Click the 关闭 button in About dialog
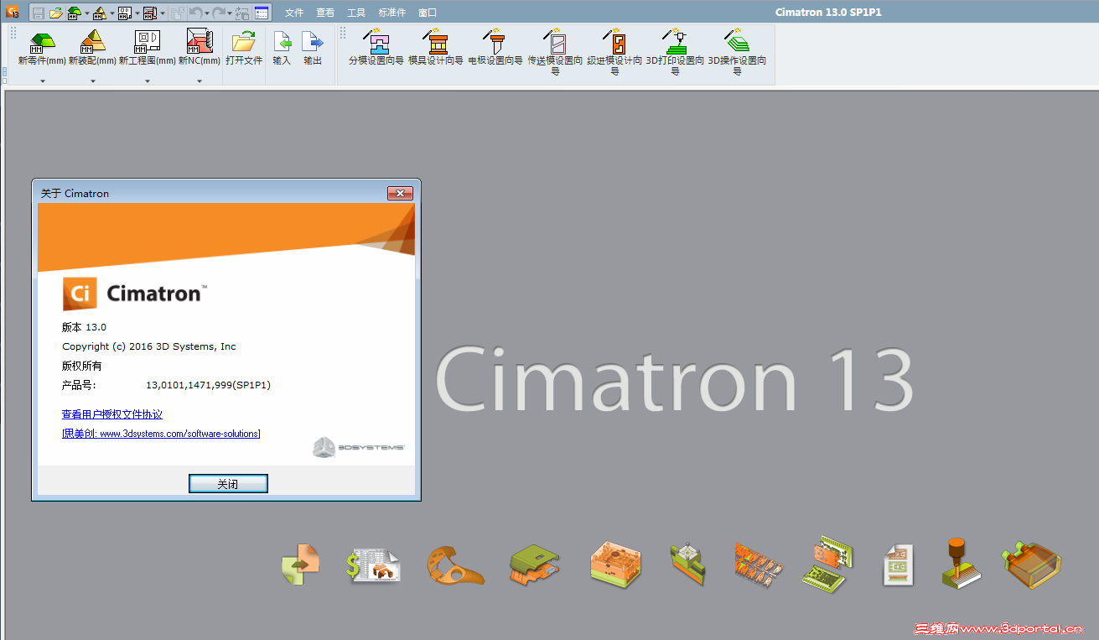1099x640 pixels. pyautogui.click(x=228, y=484)
